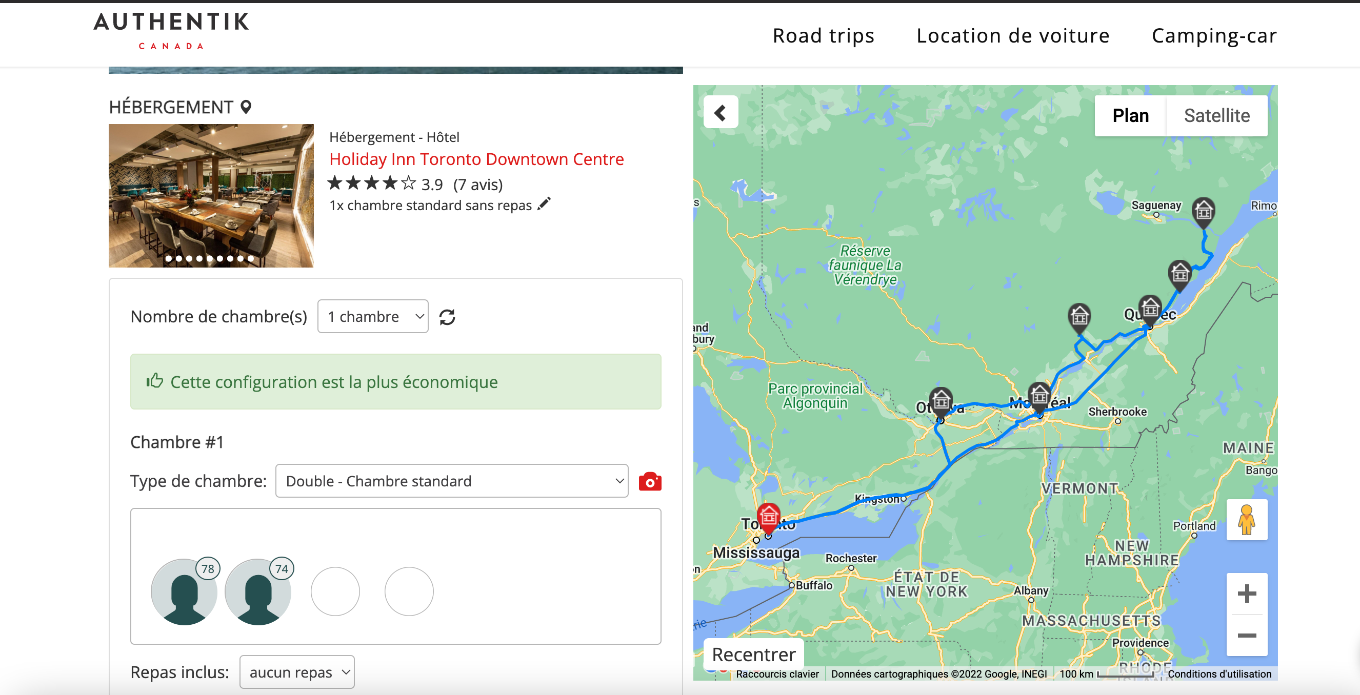View room photos via red camera icon
Screen dimensions: 1360x695
point(650,481)
